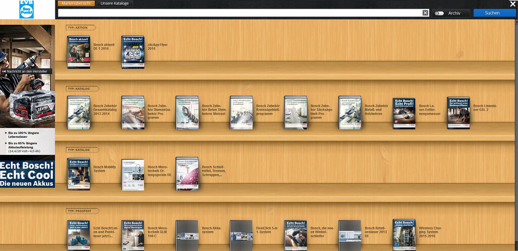Open 'Nachricht an den Hersteller' message icon
This screenshot has height=251, width=518.
click(x=4, y=71)
